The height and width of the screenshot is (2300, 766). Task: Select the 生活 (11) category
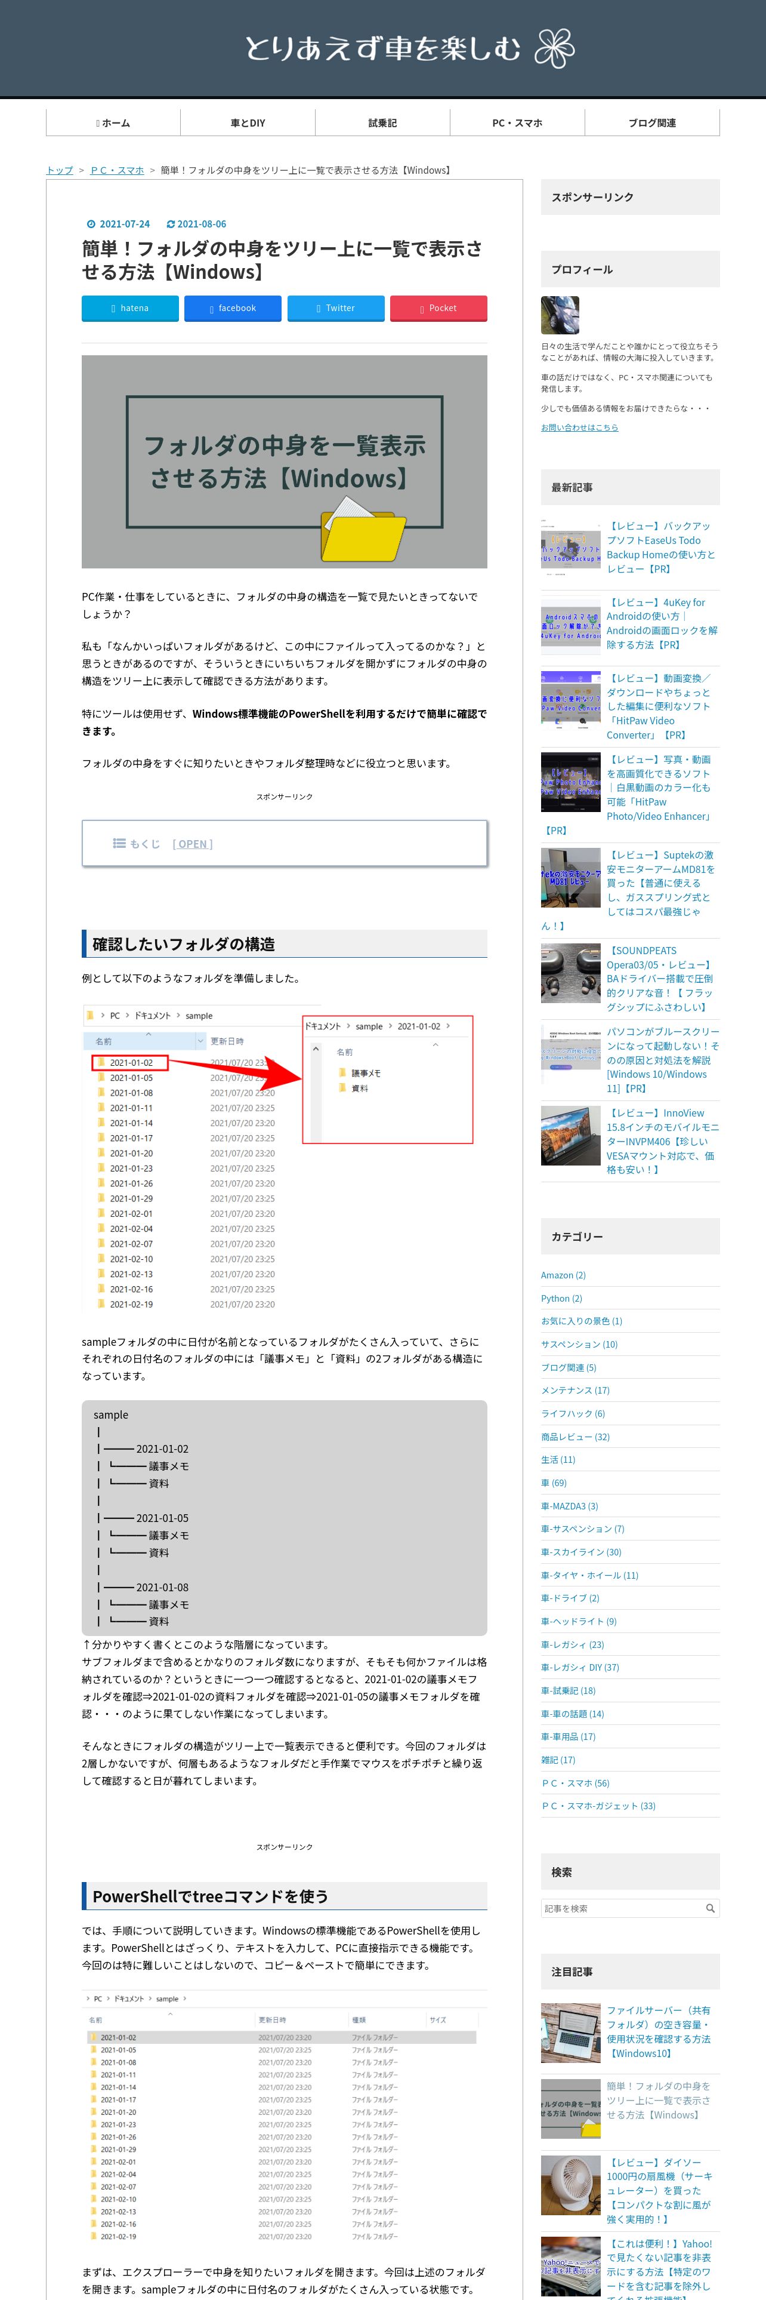558,1460
